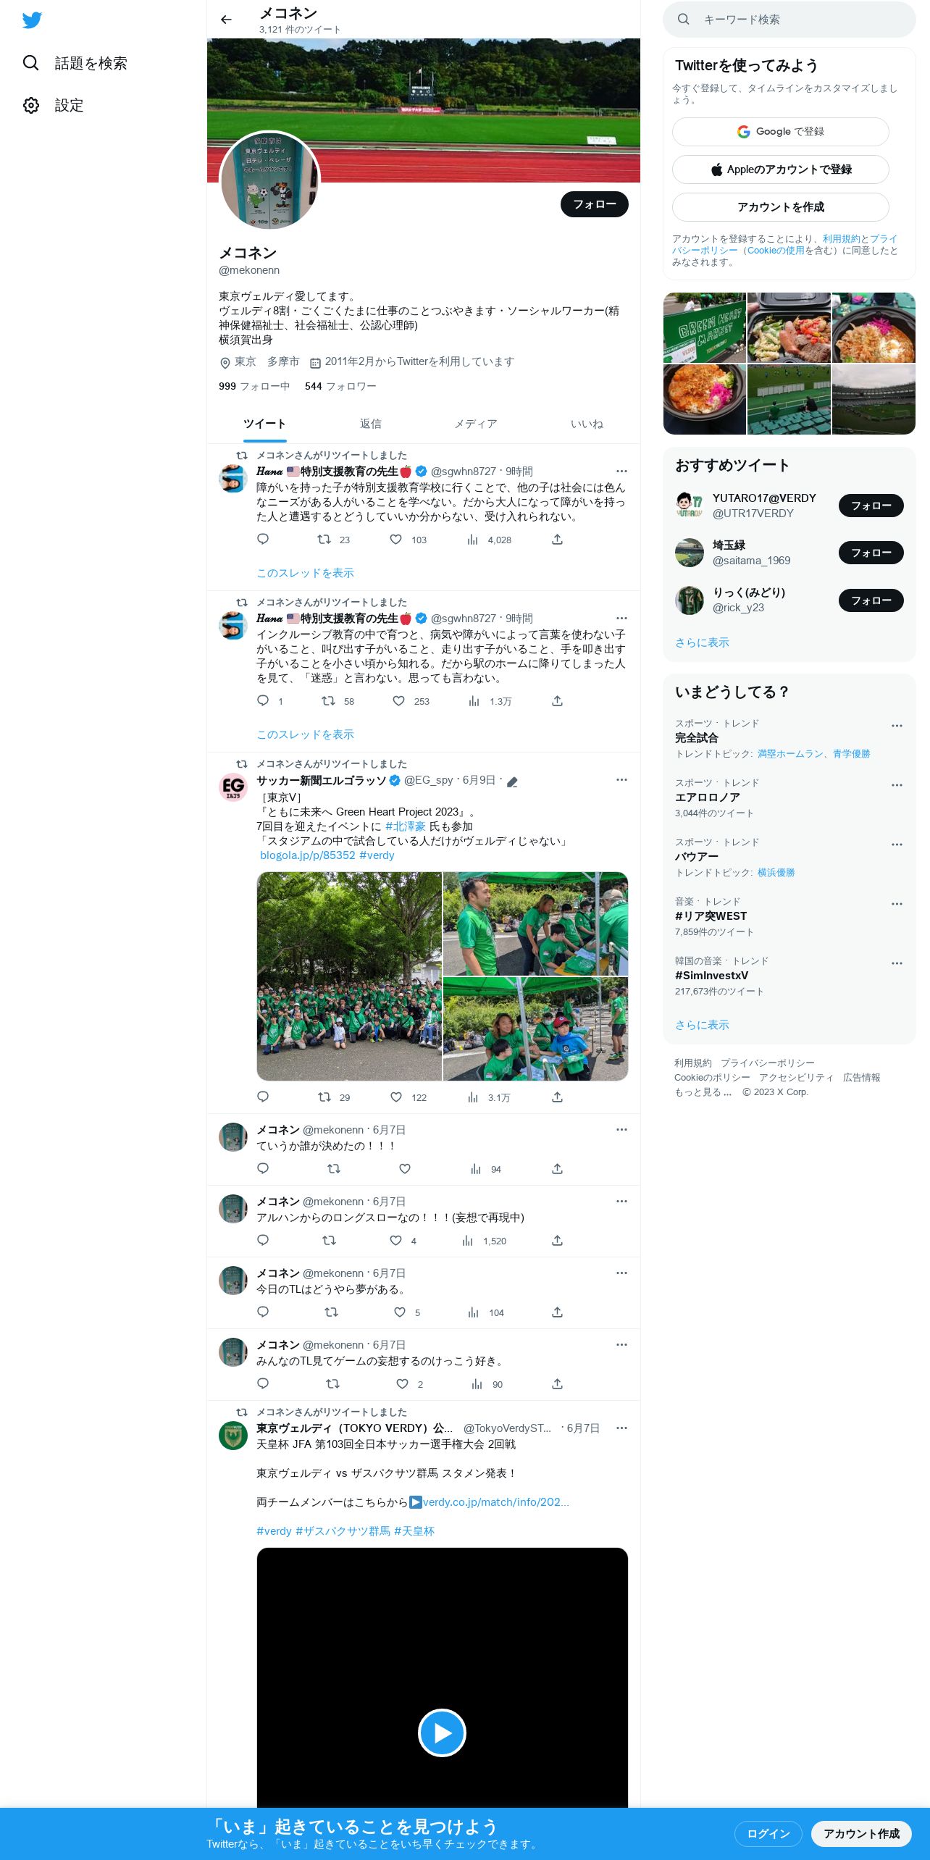Click ログイン in bottom banner
Viewport: 930px width, 1860px height.
pos(768,1833)
